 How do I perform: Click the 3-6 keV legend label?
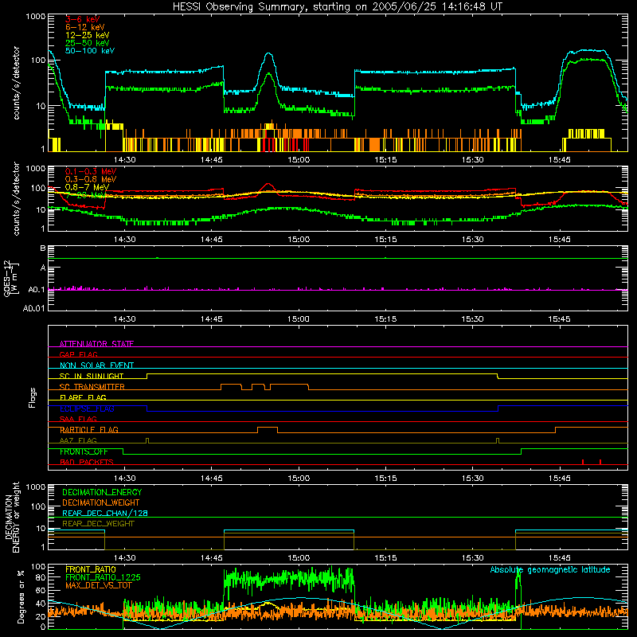pos(83,19)
